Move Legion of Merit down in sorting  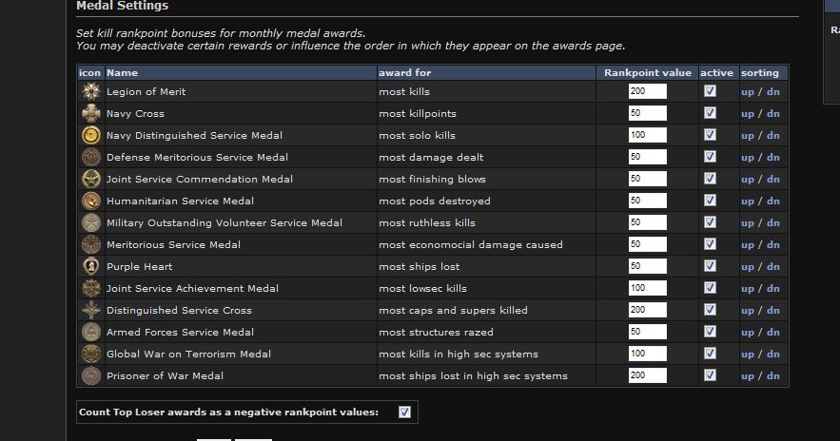773,91
